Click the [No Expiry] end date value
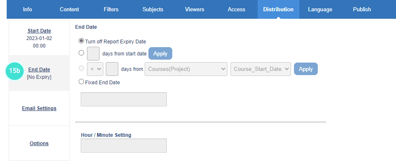The image size is (396, 161). click(x=39, y=77)
